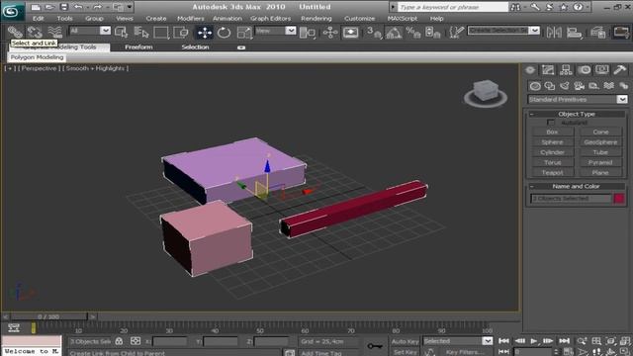
Task: Toggle Percent Snap
Action: [413, 33]
